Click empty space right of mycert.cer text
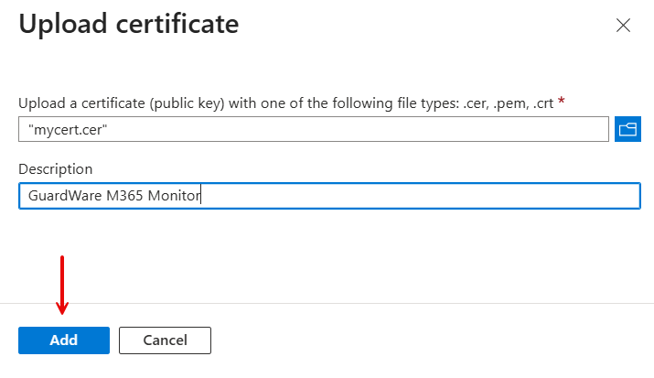The width and height of the screenshot is (654, 378). 366,129
